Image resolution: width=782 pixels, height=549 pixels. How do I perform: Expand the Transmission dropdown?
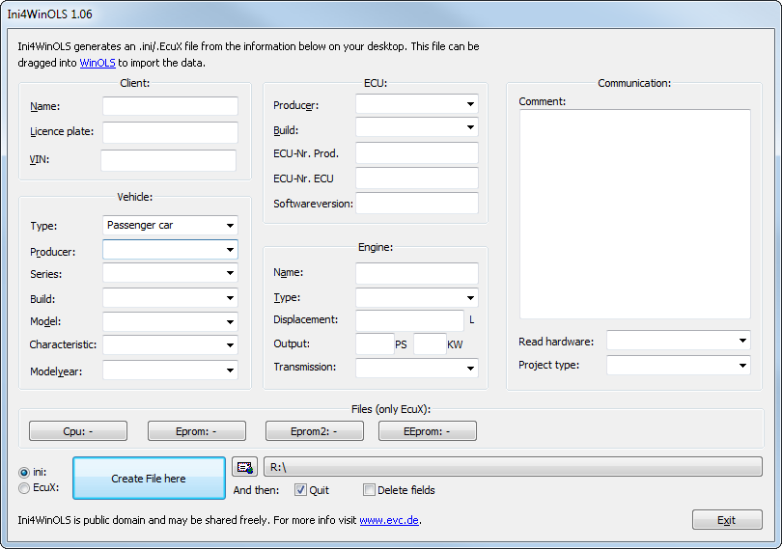(x=417, y=368)
